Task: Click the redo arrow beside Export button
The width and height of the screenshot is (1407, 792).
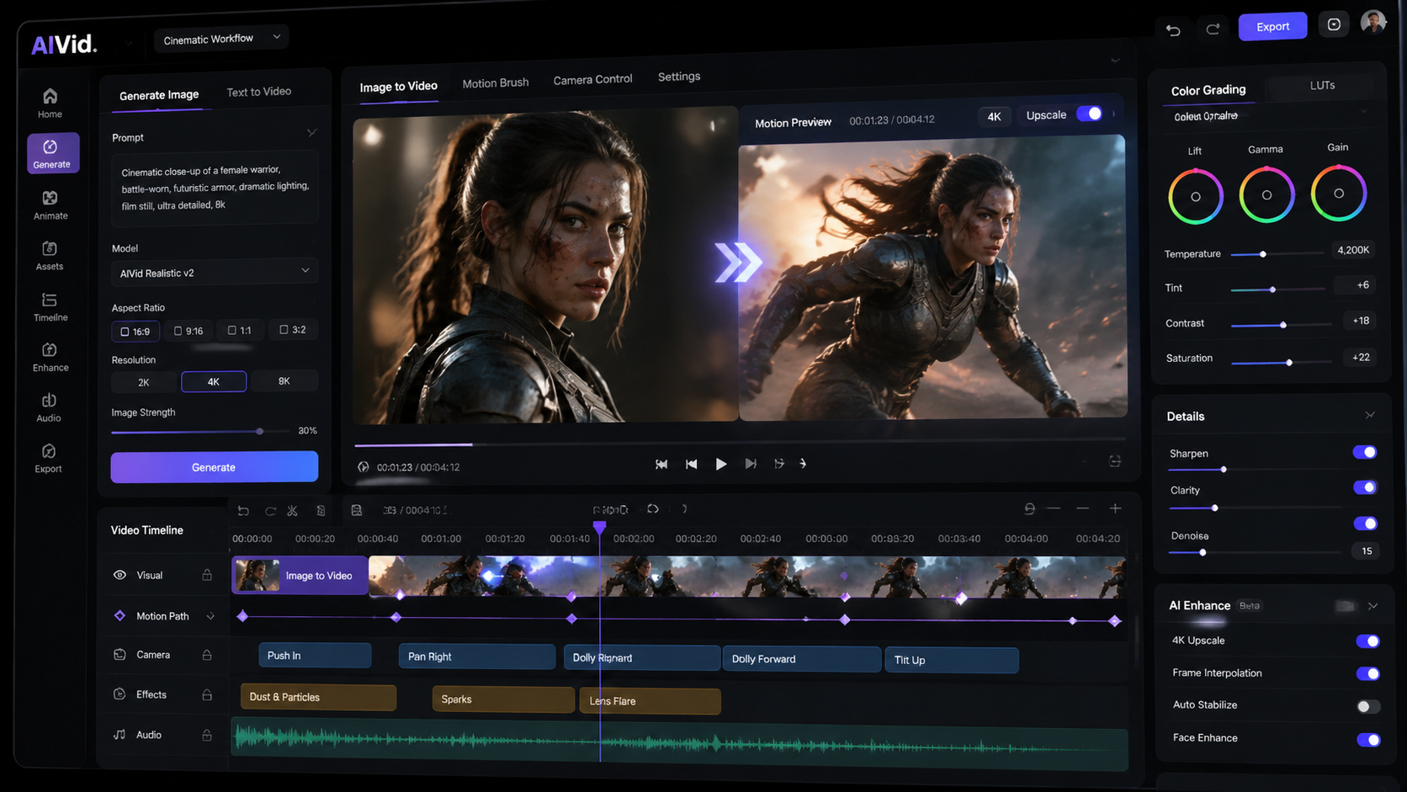Action: (1213, 29)
